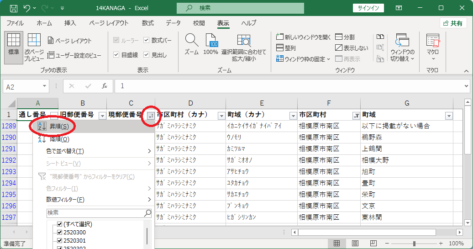
Task: Undo the last action
Action: click(26, 8)
